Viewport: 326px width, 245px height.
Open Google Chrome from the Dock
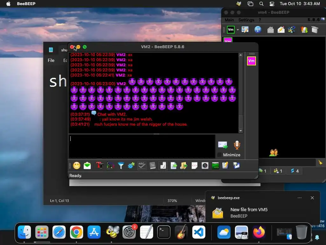point(76,232)
